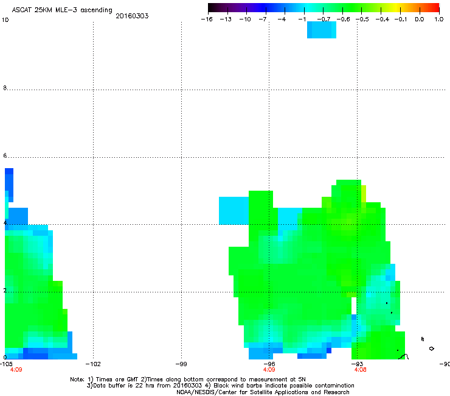Click the longitude axis label -96
Screen dimensions: 450x396
pyautogui.click(x=269, y=364)
